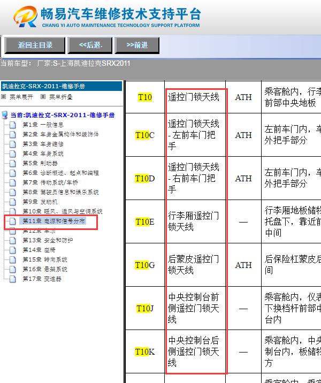Image resolution: width=321 pixels, height=383 pixels.
Task: Go forward with the >>前进 button
Action: pos(137,45)
